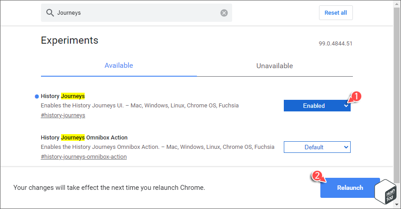Screen dimensions: 401x209
Task: Open the #history-journeys anchor link
Action: [63, 115]
